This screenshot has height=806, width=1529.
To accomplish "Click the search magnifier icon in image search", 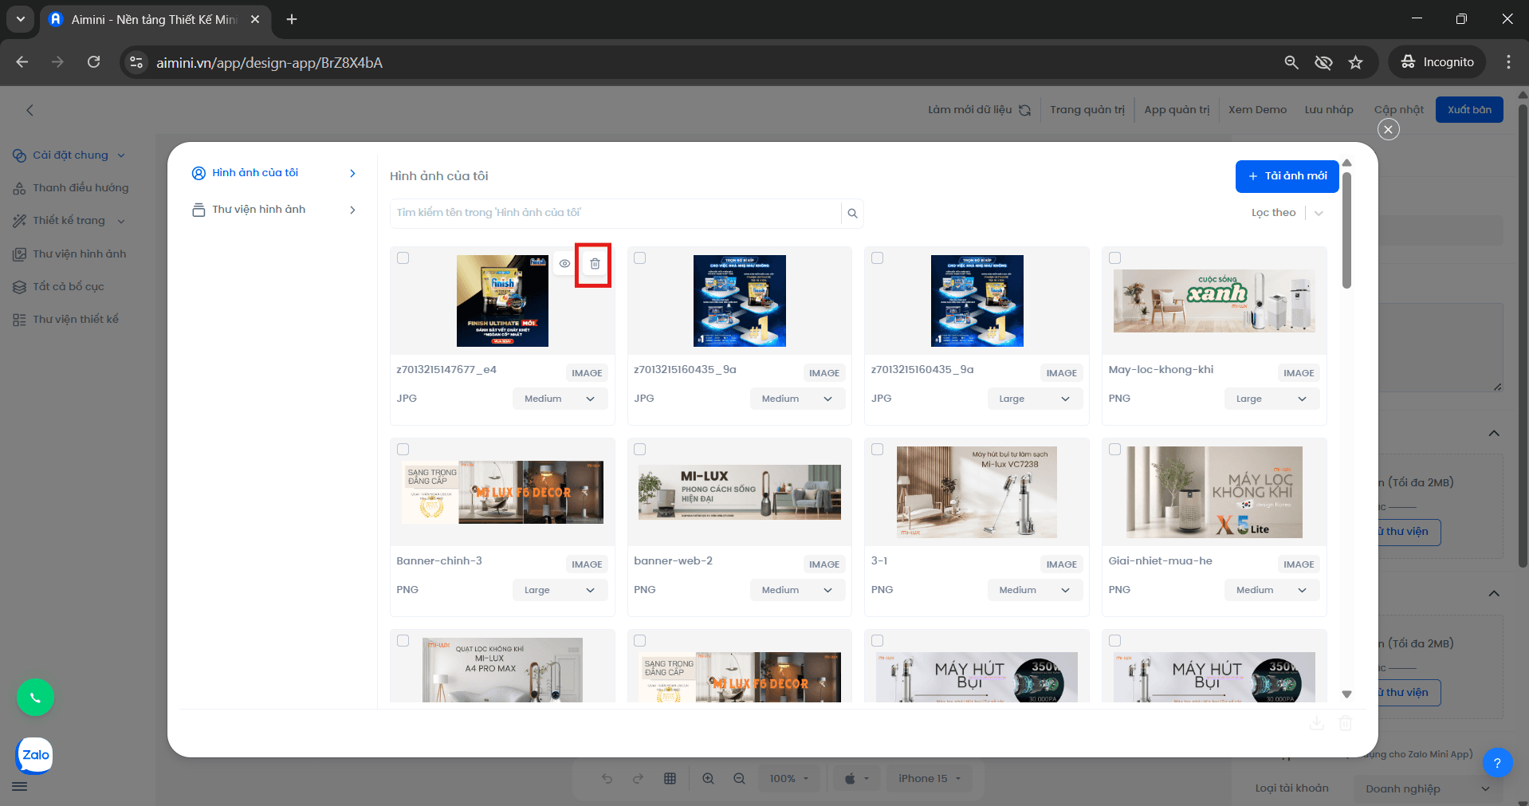I will pos(852,214).
